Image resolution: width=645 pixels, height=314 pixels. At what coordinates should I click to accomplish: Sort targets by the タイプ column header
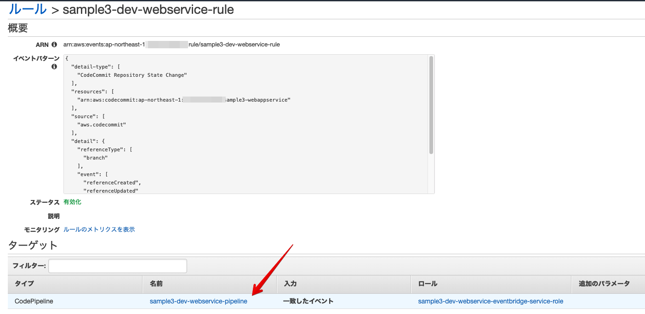24,284
